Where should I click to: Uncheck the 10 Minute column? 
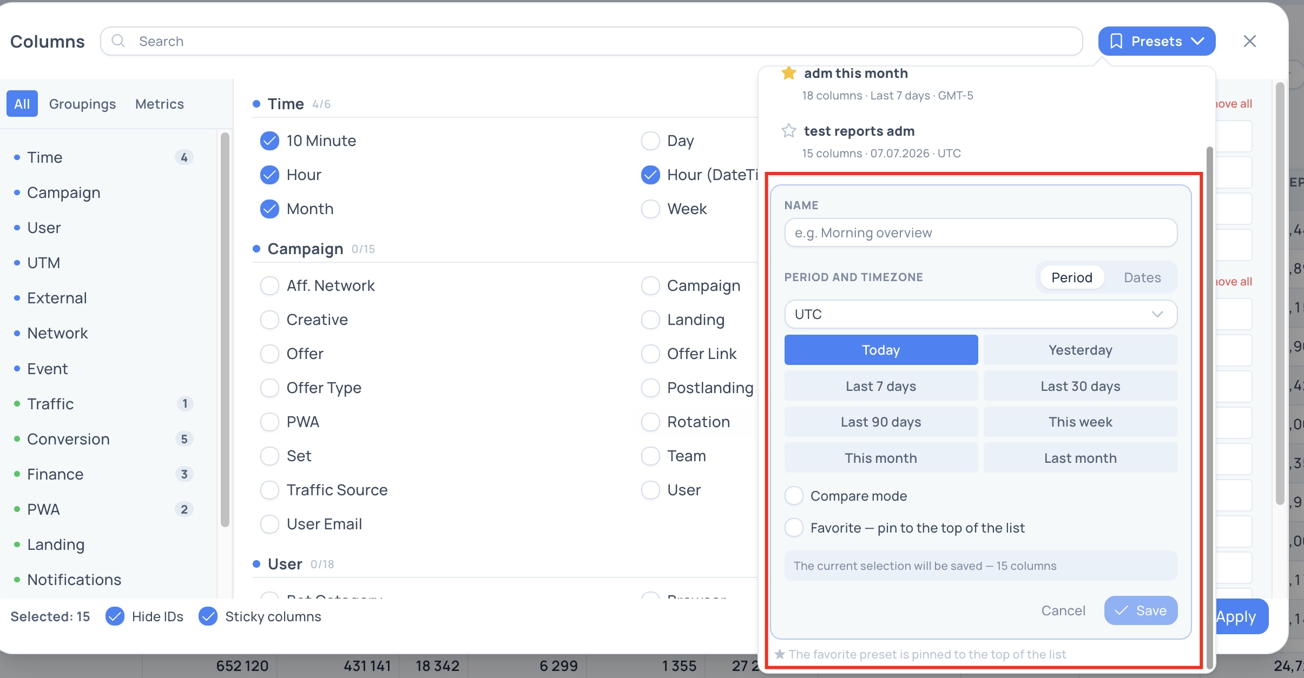269,141
